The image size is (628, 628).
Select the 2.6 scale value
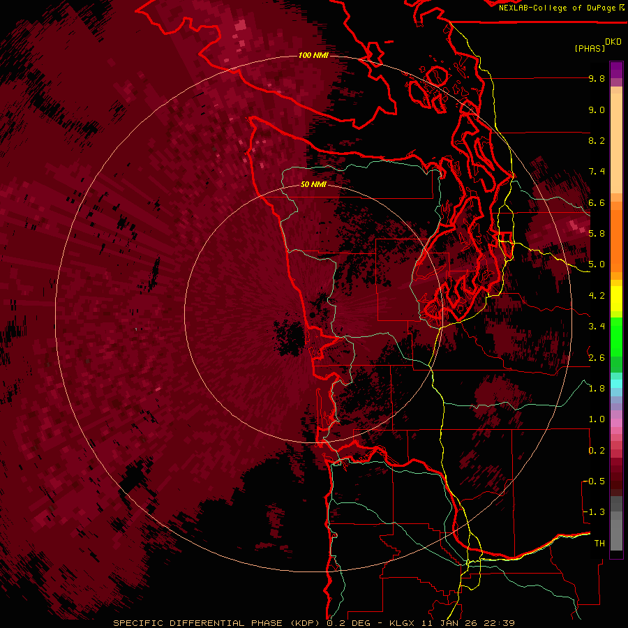click(597, 358)
